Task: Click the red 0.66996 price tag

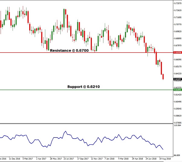Action: click(x=178, y=53)
